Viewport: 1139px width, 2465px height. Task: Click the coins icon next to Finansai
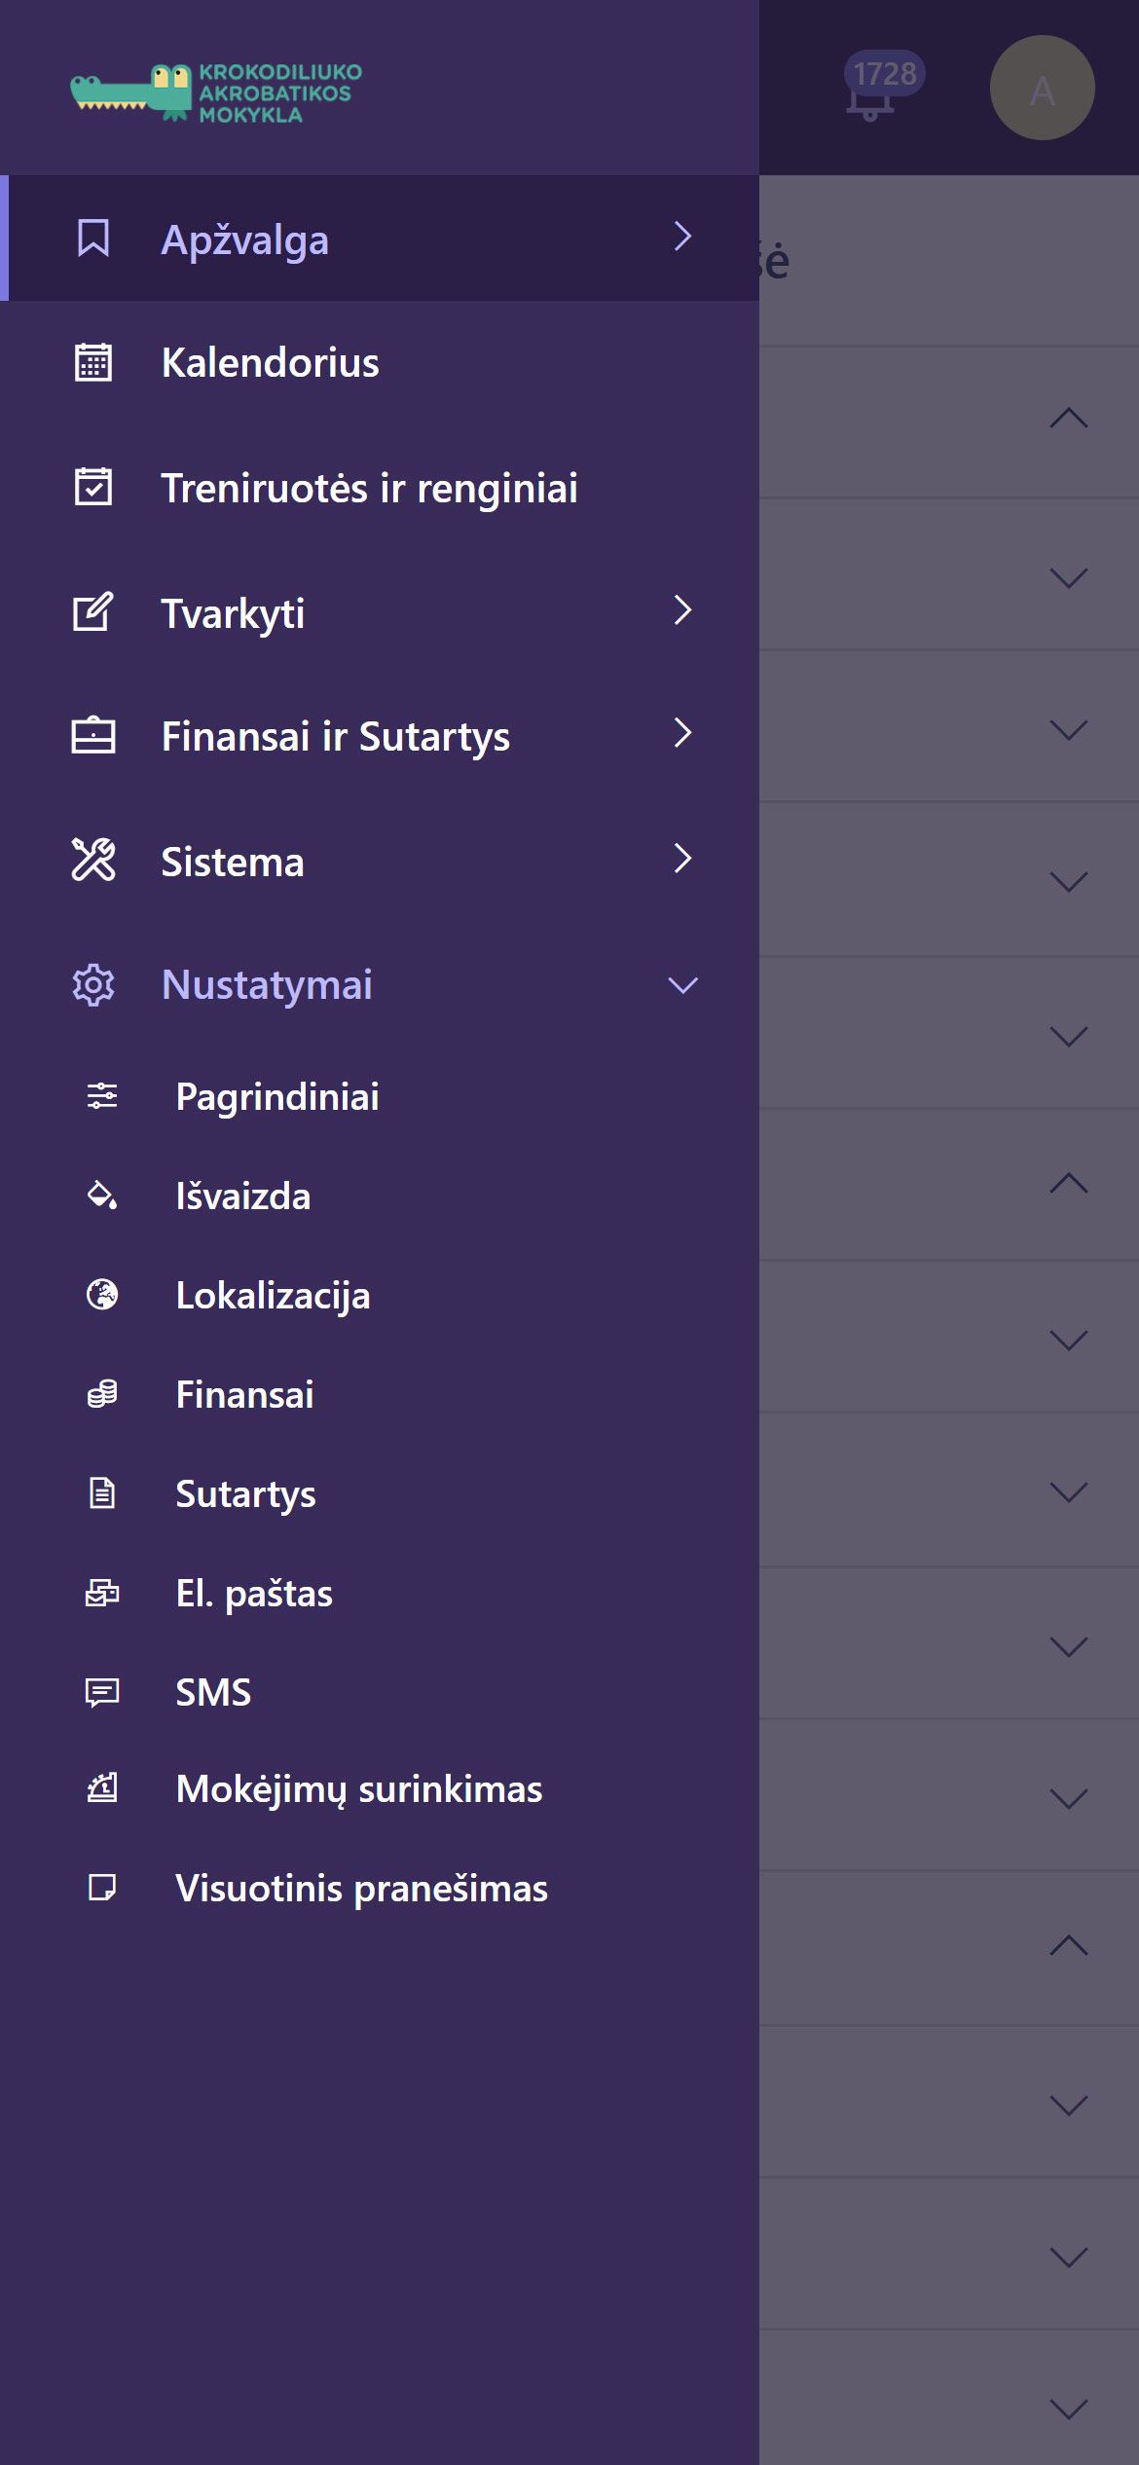(x=102, y=1394)
